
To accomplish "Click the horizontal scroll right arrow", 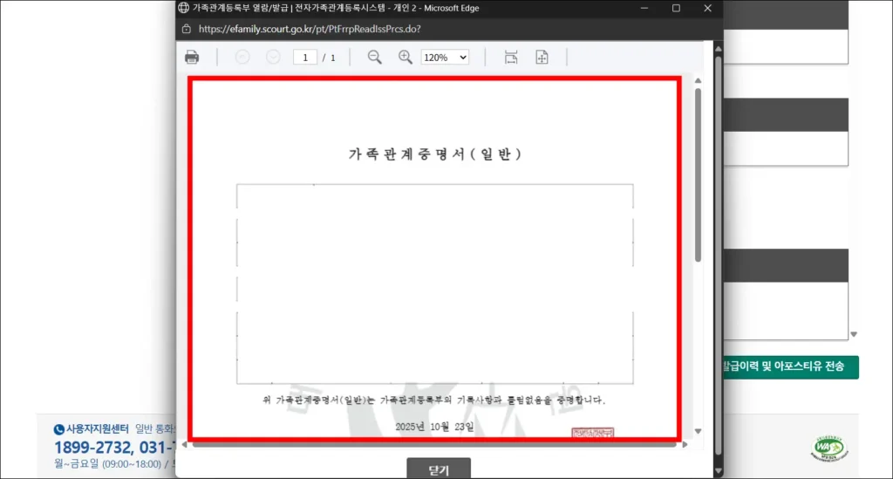I will coord(685,444).
